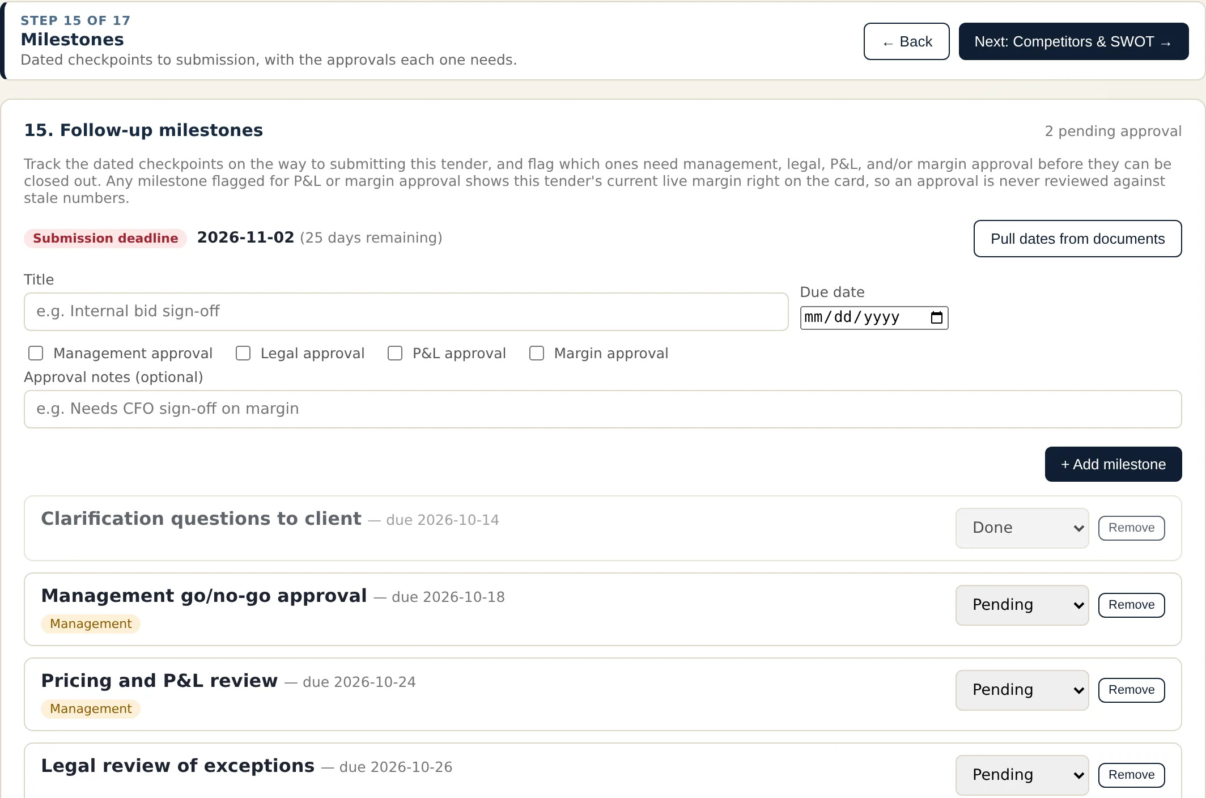Click 'Clarification questions to client' title

(x=201, y=519)
